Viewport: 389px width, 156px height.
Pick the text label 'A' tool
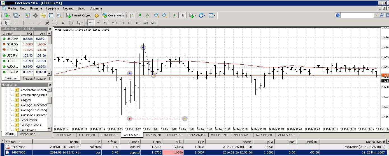63,23
